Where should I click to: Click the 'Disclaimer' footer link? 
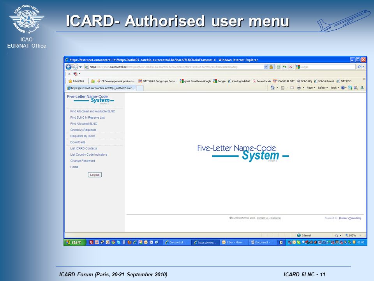(x=276, y=218)
